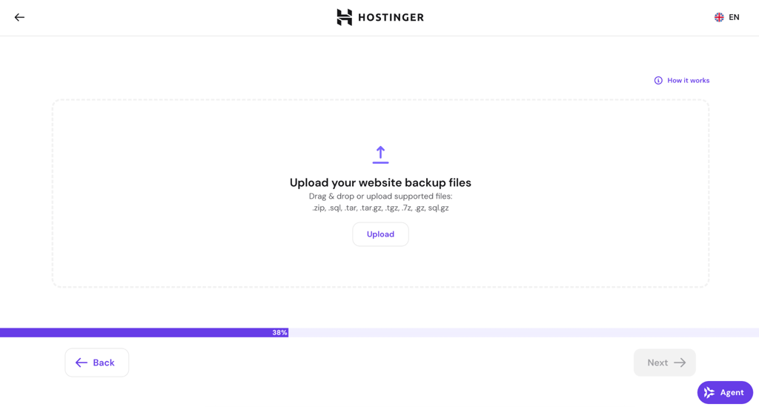The image size is (759, 407).
Task: Open the How it works link
Action: [682, 80]
